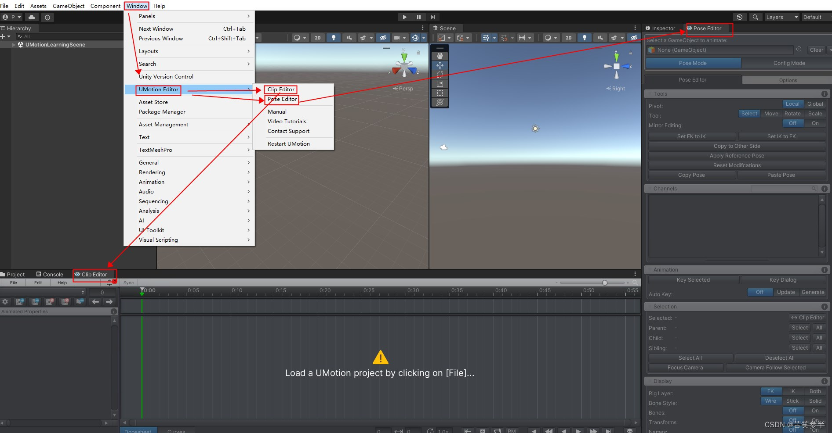Click Copy to Other Side button

point(737,146)
